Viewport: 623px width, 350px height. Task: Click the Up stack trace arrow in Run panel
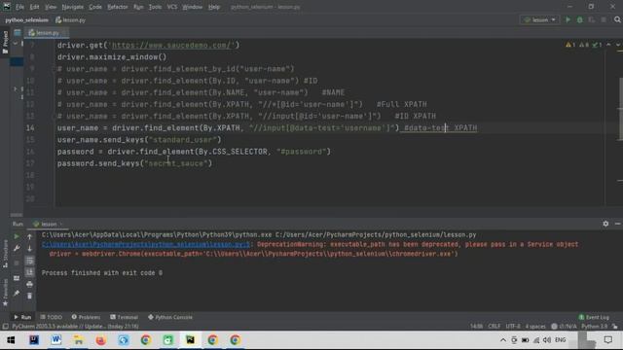[29, 236]
